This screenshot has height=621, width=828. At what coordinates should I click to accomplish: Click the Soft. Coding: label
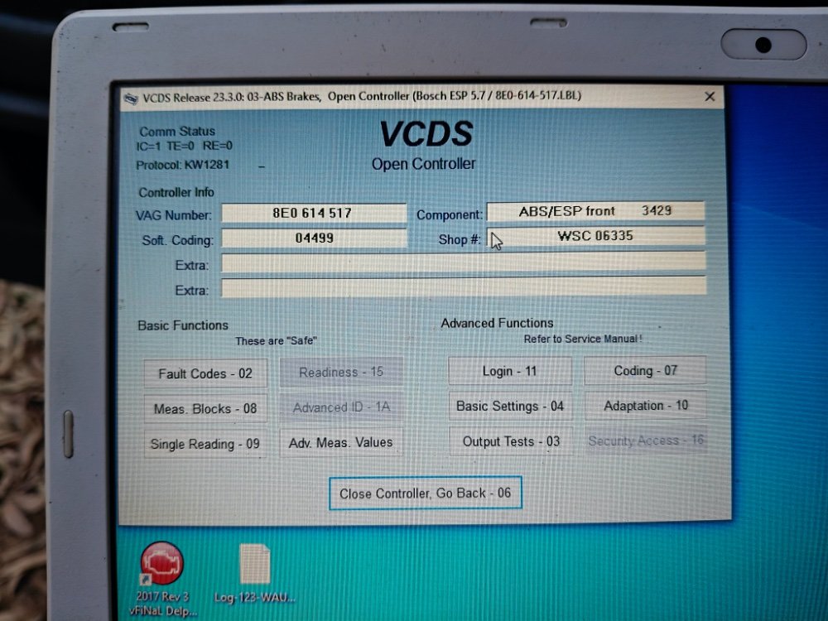pyautogui.click(x=177, y=241)
